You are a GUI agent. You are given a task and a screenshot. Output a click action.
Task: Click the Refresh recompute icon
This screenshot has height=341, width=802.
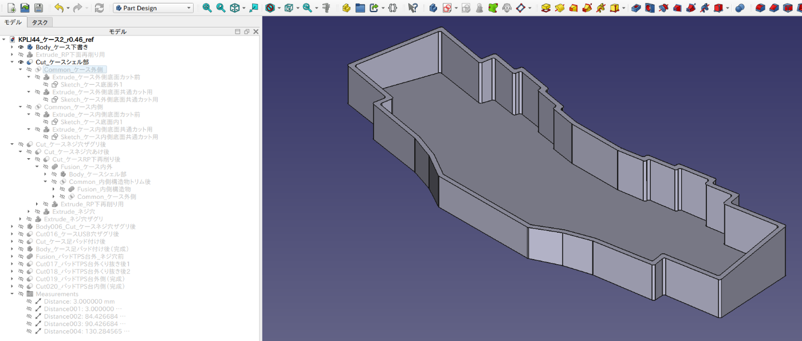(x=99, y=8)
